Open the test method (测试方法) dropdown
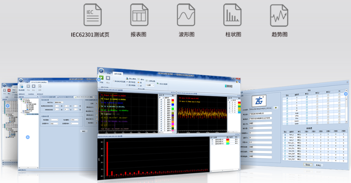The image size is (351, 183). pos(59,102)
